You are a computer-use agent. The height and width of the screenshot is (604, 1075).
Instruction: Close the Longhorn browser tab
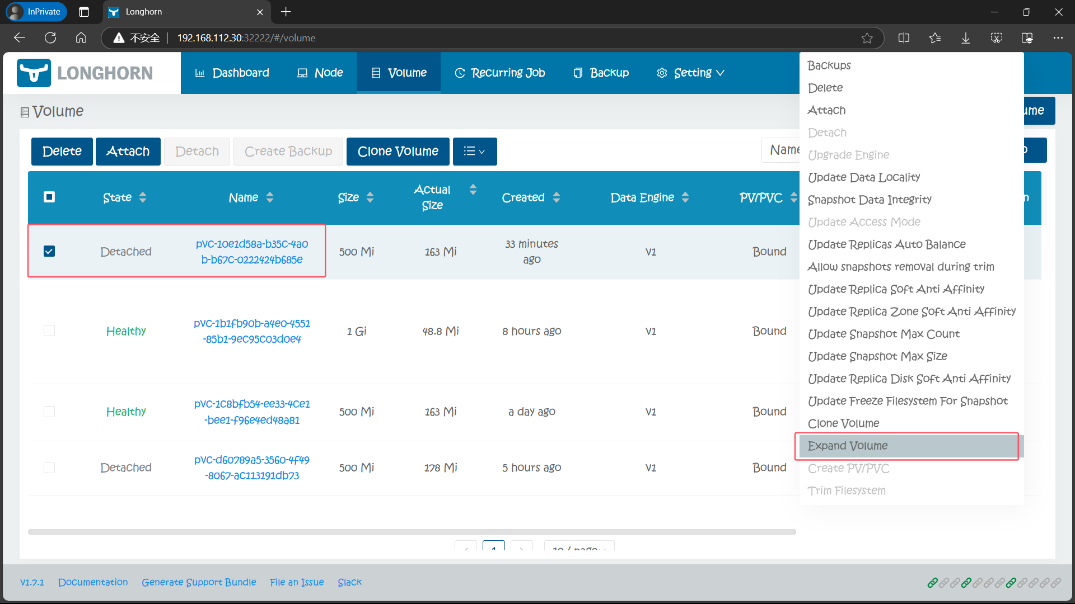click(x=260, y=12)
